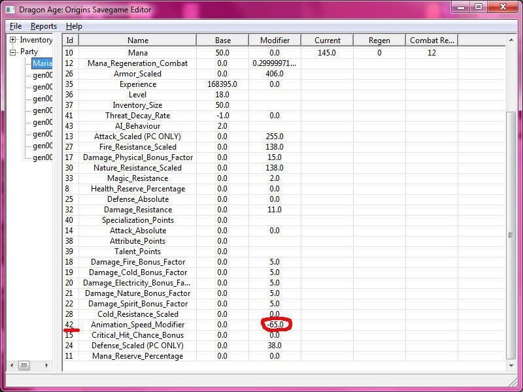Sort by the Modifier column header
This screenshot has width=523, height=392.
(x=275, y=41)
